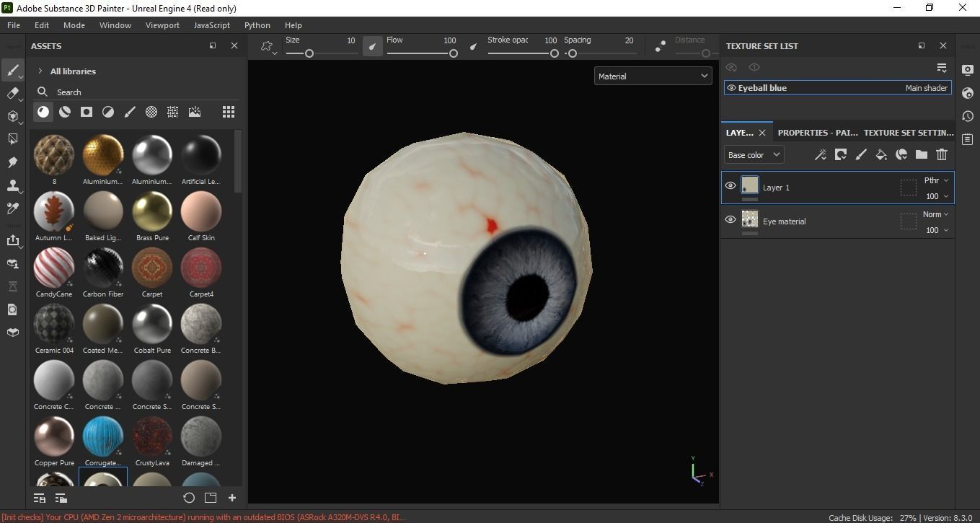The width and height of the screenshot is (980, 523).
Task: Select the Clone stamp tool
Action: (12, 185)
